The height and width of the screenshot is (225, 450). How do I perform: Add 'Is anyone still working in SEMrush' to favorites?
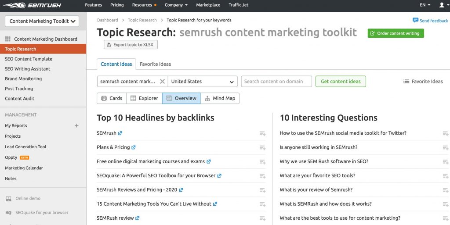tap(446, 147)
